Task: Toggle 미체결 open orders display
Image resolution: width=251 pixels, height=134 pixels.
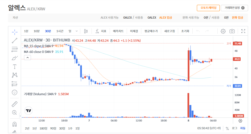Action: pos(134,31)
